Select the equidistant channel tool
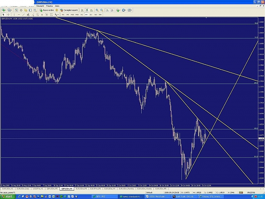Image resolution: width=265 pixels, height=199 pixels. pyautogui.click(x=28, y=15)
